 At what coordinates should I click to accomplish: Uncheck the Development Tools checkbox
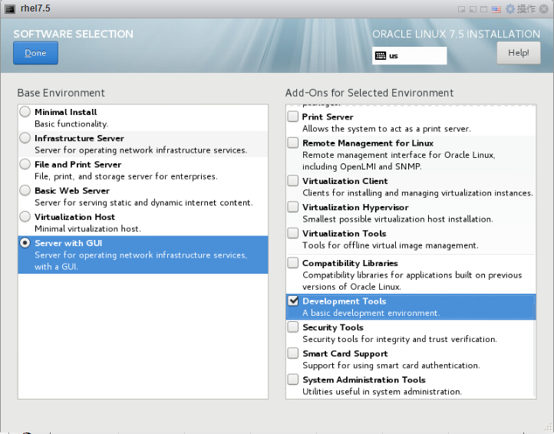coord(293,301)
